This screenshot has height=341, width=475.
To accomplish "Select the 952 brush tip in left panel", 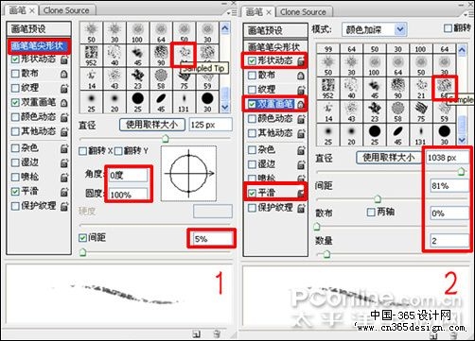I will (91, 56).
